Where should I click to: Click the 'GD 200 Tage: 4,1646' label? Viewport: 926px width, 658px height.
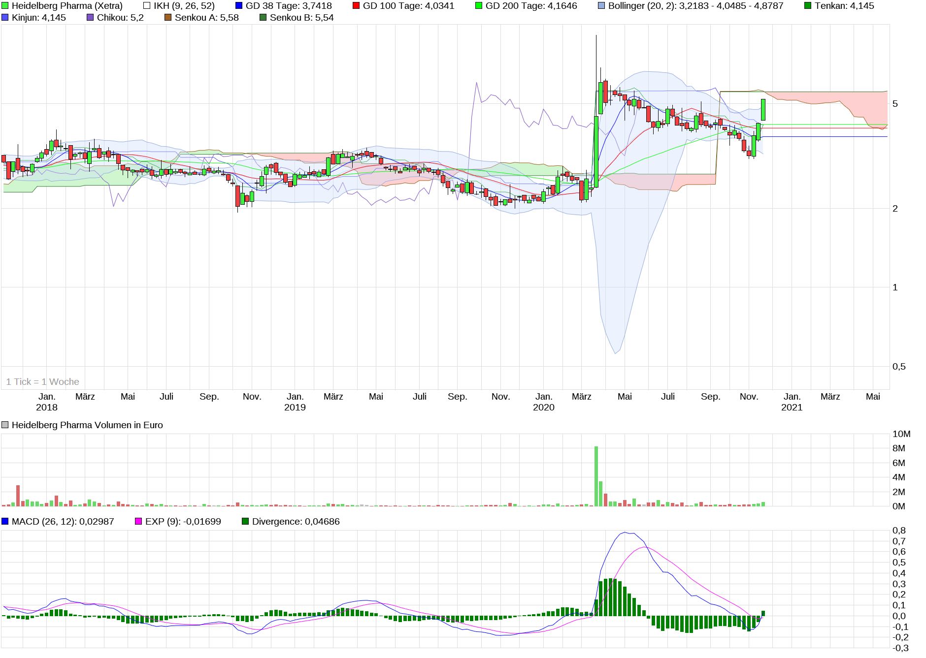[x=531, y=6]
